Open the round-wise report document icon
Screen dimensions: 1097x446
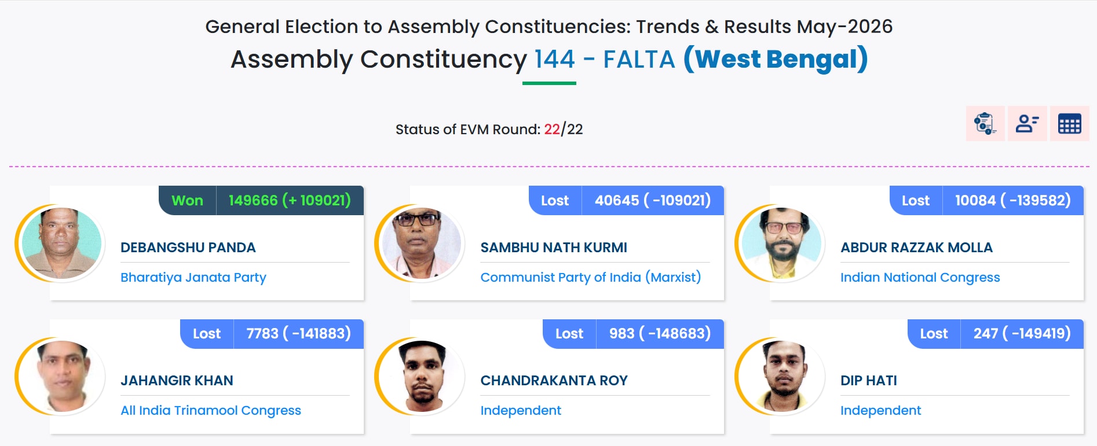pos(985,124)
